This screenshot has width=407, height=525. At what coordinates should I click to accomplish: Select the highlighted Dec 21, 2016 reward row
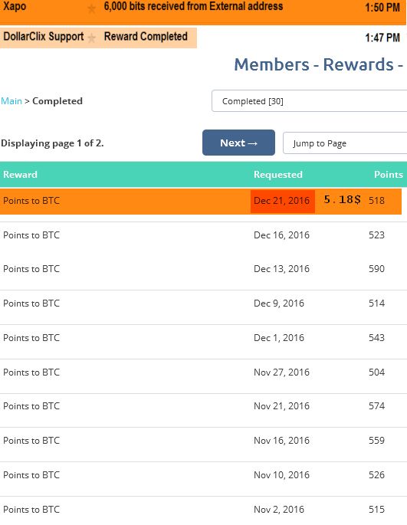pos(201,202)
